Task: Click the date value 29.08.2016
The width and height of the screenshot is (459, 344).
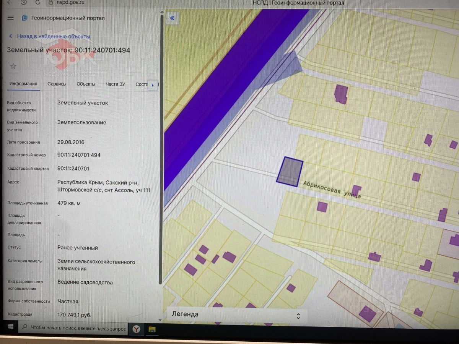Action: tap(71, 142)
